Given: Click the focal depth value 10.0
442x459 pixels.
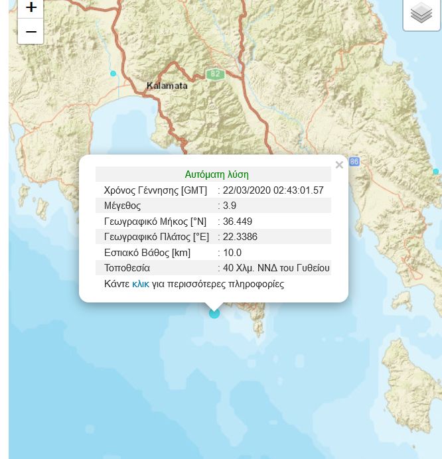Looking at the screenshot, I should point(232,253).
